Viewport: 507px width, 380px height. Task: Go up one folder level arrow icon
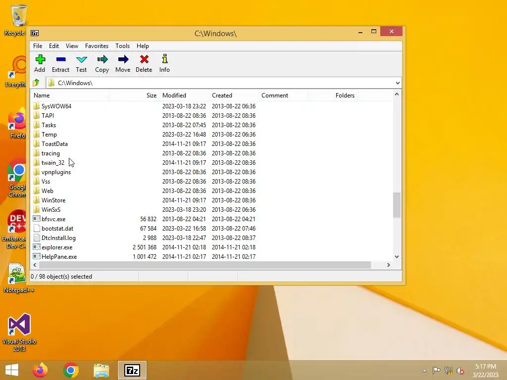[36, 83]
